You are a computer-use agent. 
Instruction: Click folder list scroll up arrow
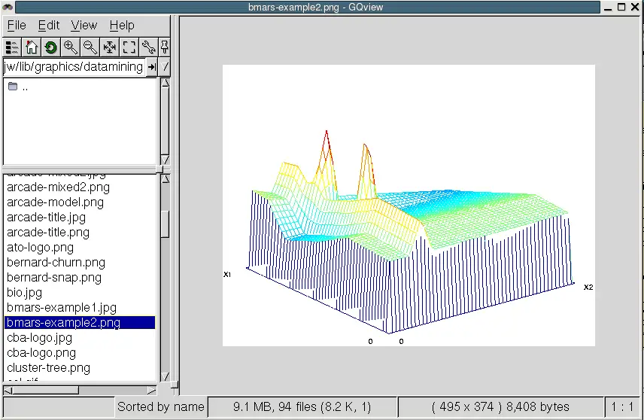(x=165, y=83)
